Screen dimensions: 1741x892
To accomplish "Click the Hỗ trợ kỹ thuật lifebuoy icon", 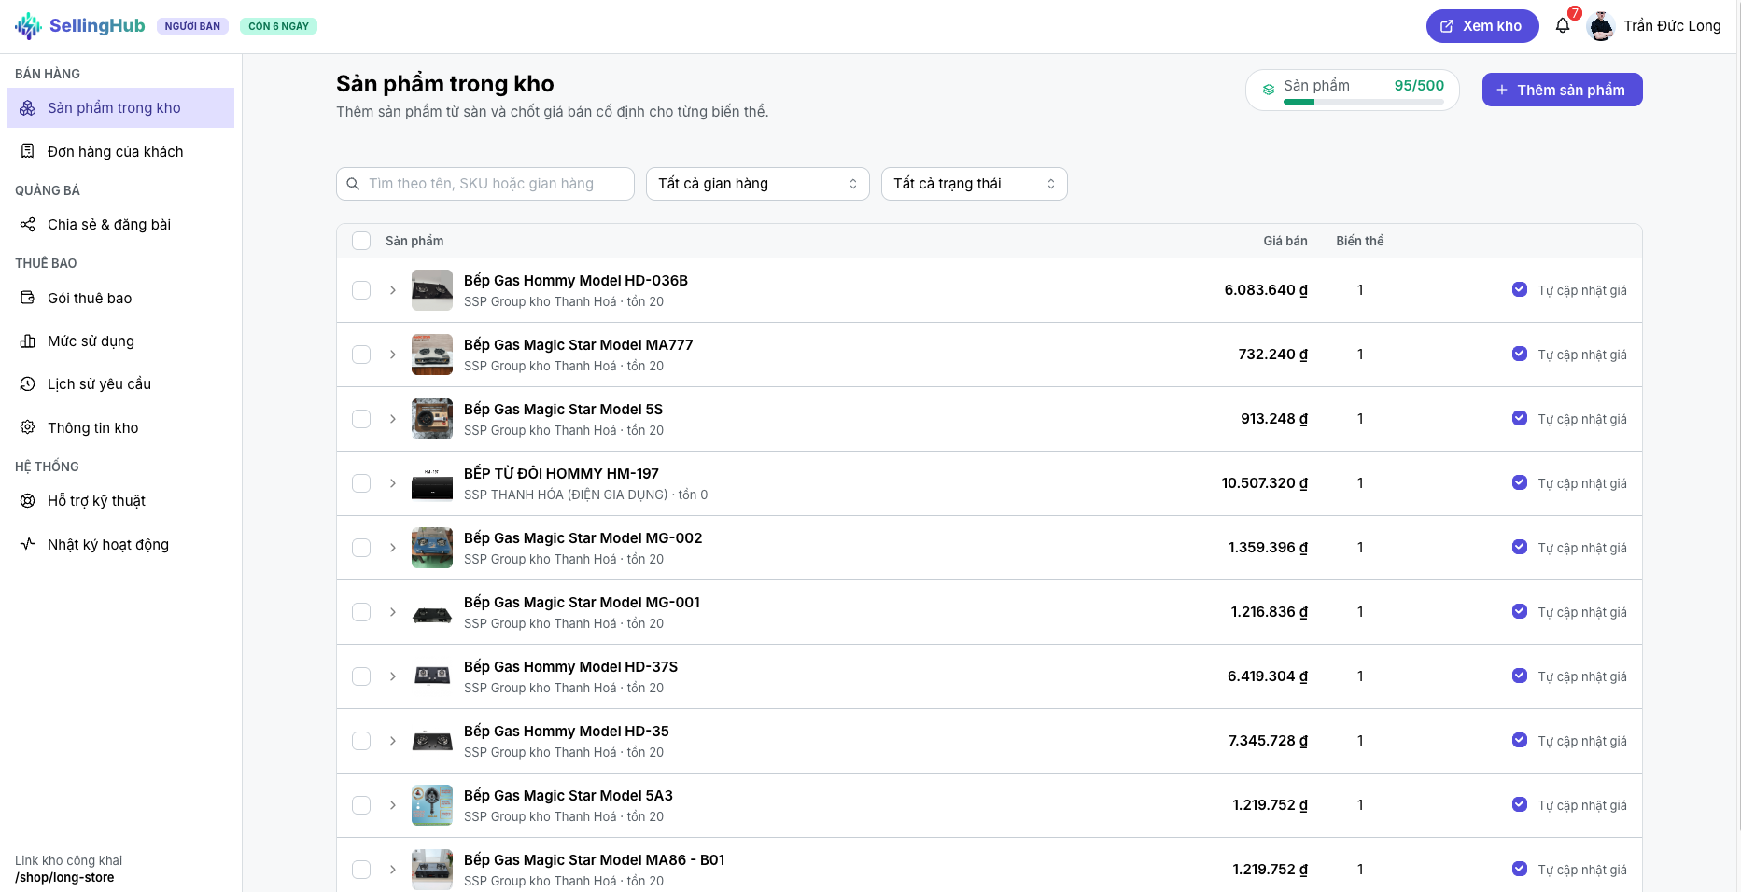I will (x=28, y=501).
